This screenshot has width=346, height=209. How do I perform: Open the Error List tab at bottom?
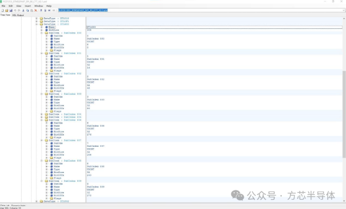[x=5, y=205]
